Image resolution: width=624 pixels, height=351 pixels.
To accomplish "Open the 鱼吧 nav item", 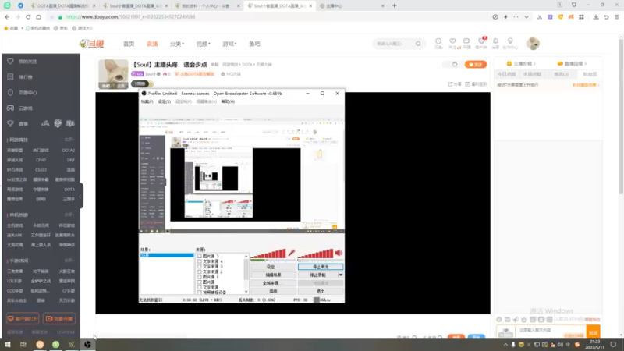I will click(255, 44).
